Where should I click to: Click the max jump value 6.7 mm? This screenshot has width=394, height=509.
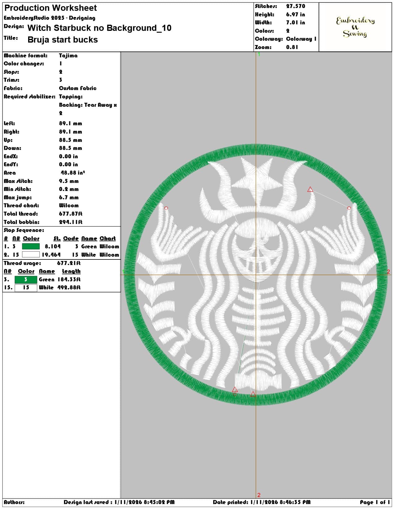click(x=69, y=197)
